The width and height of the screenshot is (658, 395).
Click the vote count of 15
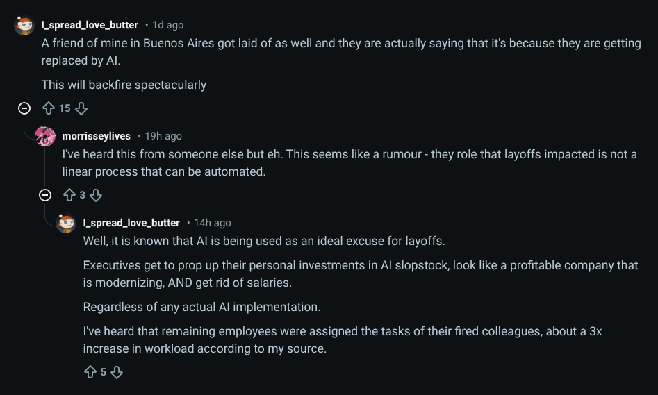click(65, 108)
